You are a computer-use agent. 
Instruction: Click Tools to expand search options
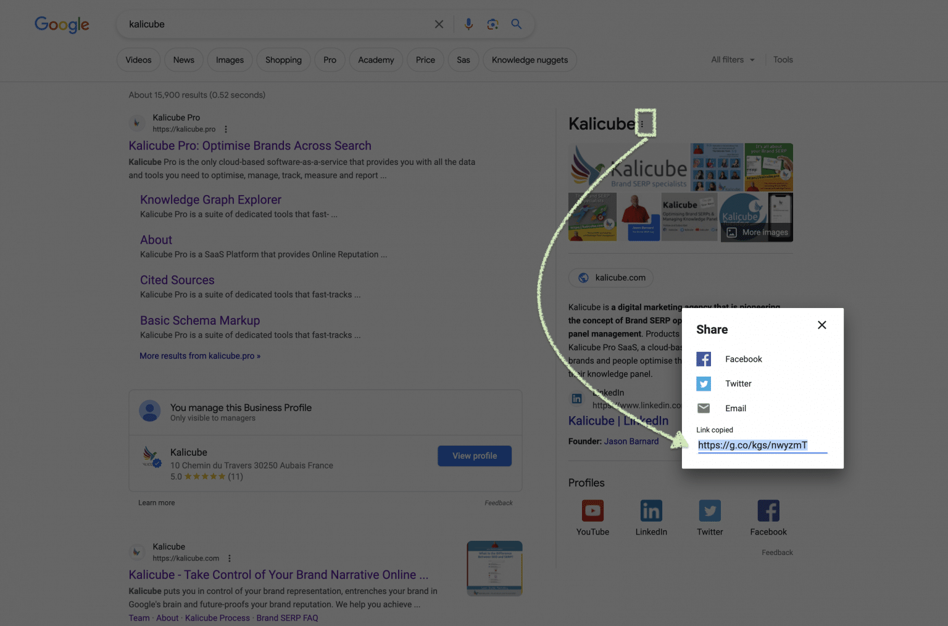[x=783, y=59]
